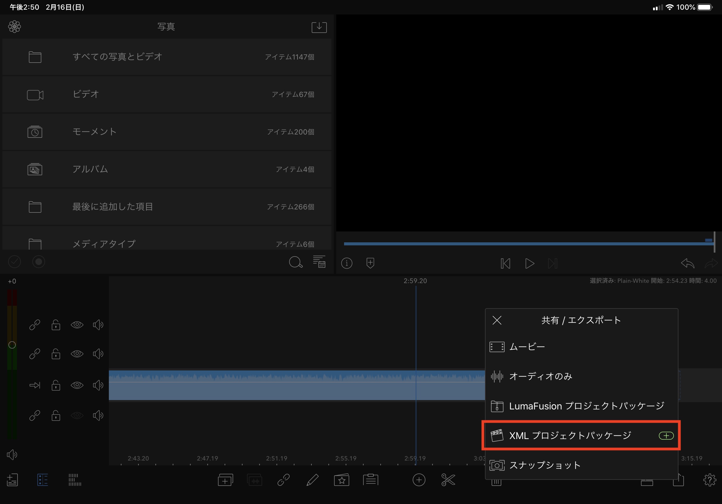
Task: Unlock the main track lock icon
Action: click(56, 385)
